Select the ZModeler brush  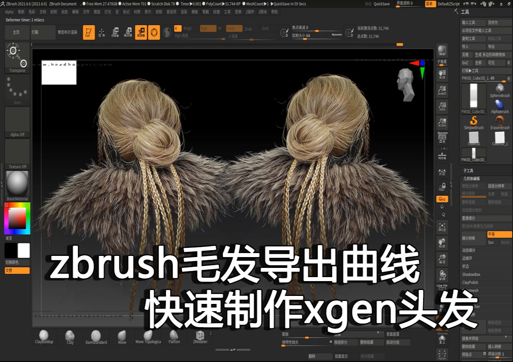click(x=200, y=337)
